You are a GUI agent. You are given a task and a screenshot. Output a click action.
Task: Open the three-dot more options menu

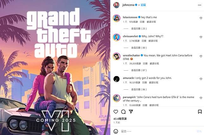coord(200,5)
